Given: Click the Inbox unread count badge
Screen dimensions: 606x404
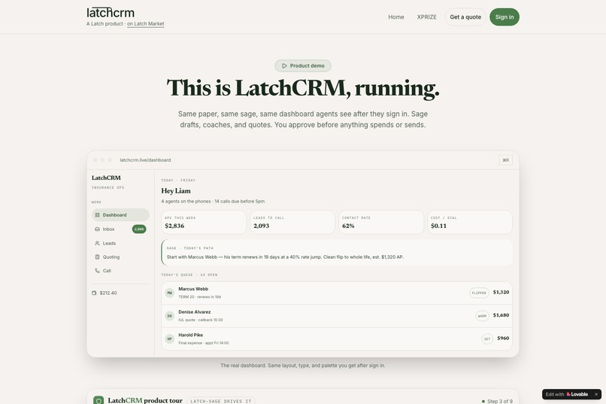Looking at the screenshot, I should 139,229.
